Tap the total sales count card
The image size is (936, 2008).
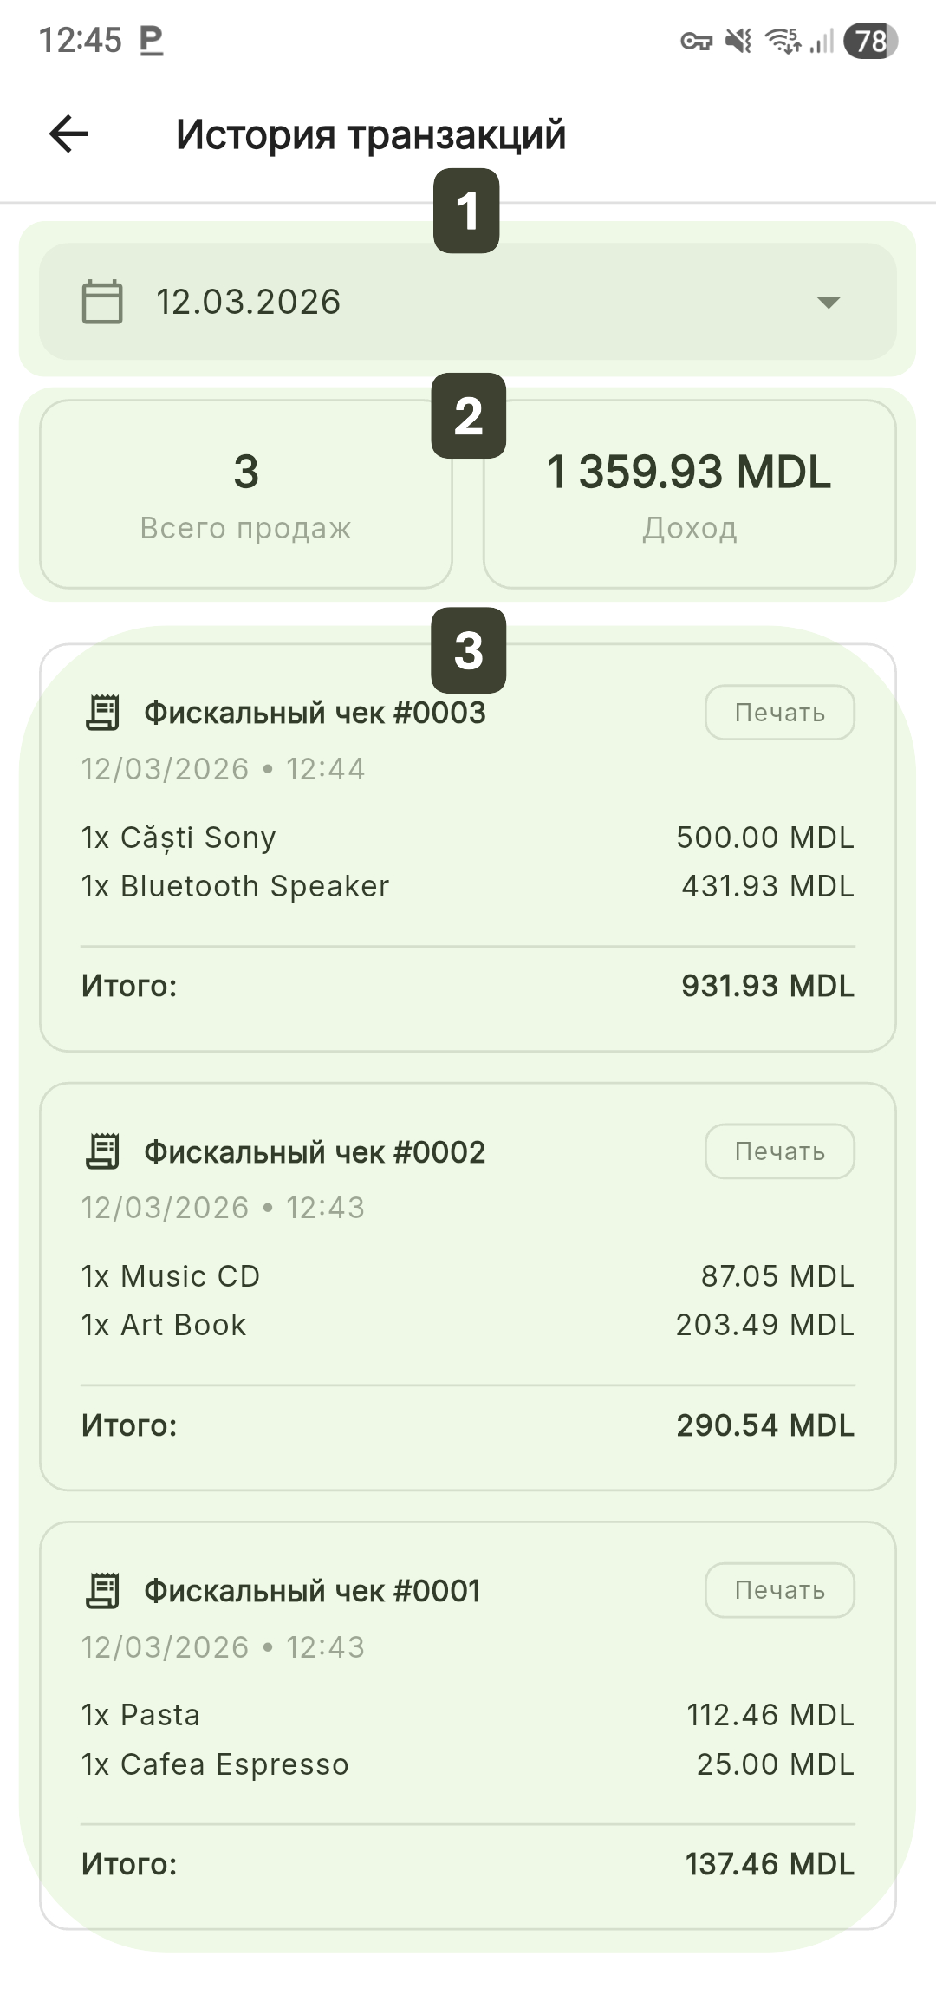[x=246, y=494]
